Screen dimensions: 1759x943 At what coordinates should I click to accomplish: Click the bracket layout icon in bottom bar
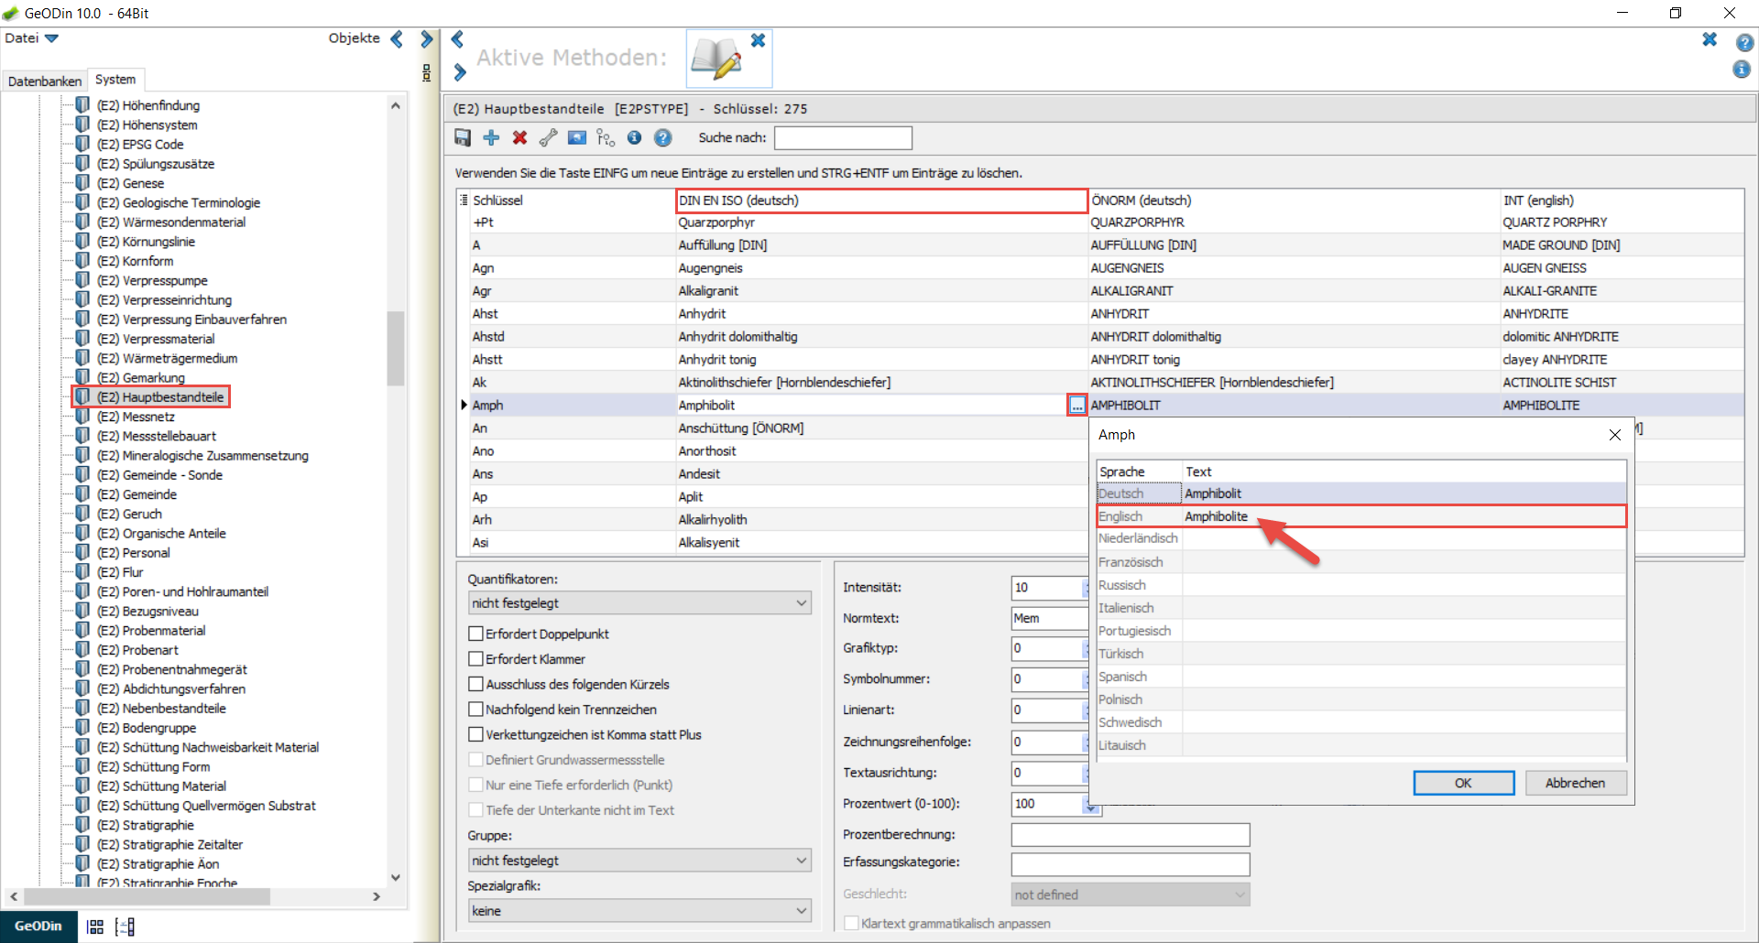[x=126, y=927]
